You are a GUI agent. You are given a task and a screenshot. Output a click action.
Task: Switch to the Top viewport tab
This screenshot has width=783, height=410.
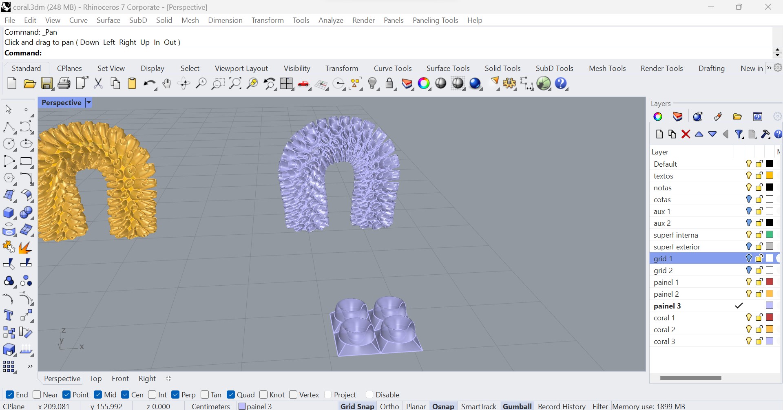(x=95, y=378)
